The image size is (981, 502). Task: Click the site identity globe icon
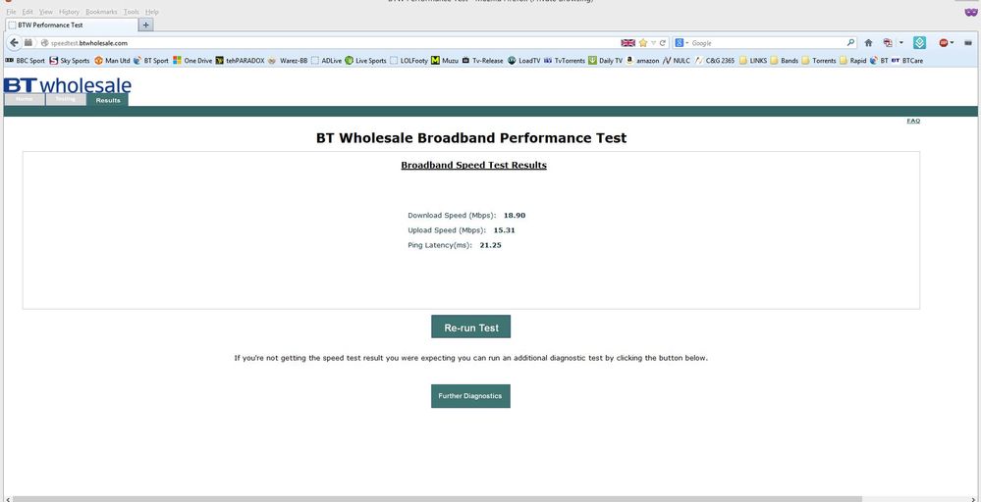coord(44,43)
